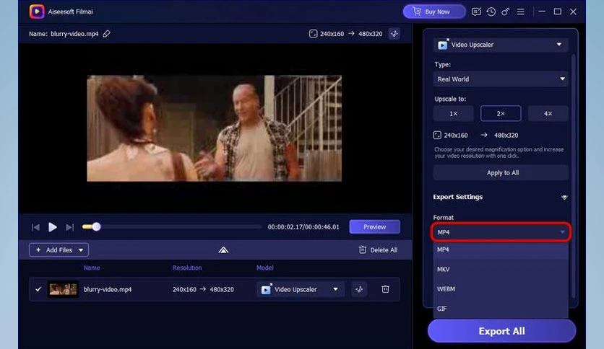Skip to next frame button

tap(69, 227)
